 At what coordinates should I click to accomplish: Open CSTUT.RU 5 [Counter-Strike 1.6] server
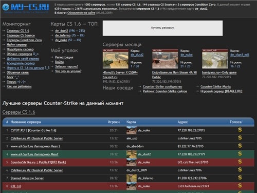pyautogui.click(x=33, y=130)
